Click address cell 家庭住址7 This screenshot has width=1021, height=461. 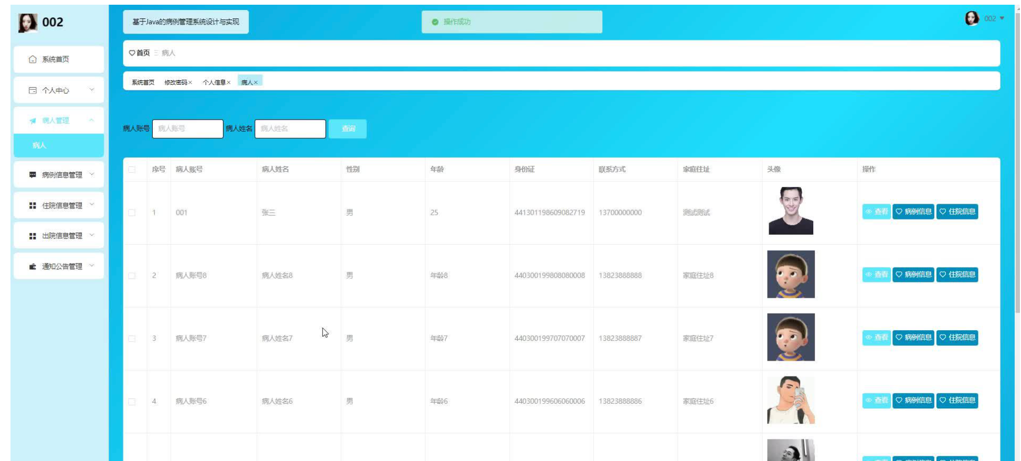pyautogui.click(x=698, y=339)
